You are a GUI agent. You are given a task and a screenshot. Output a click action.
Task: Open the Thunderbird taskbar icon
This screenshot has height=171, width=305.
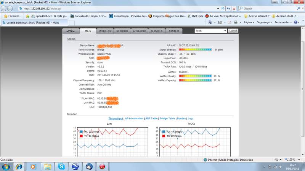pyautogui.click(x=89, y=167)
